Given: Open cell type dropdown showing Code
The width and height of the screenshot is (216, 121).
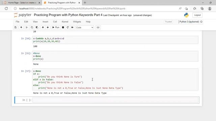Looking at the screenshot, I should click(85, 28).
